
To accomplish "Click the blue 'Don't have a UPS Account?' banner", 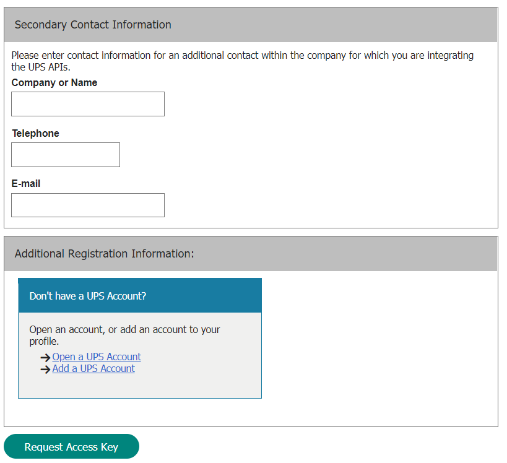I will 140,296.
